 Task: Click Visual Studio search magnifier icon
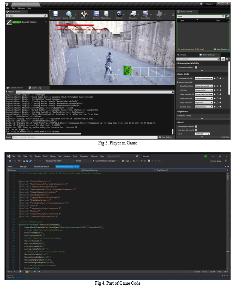click(137, 156)
